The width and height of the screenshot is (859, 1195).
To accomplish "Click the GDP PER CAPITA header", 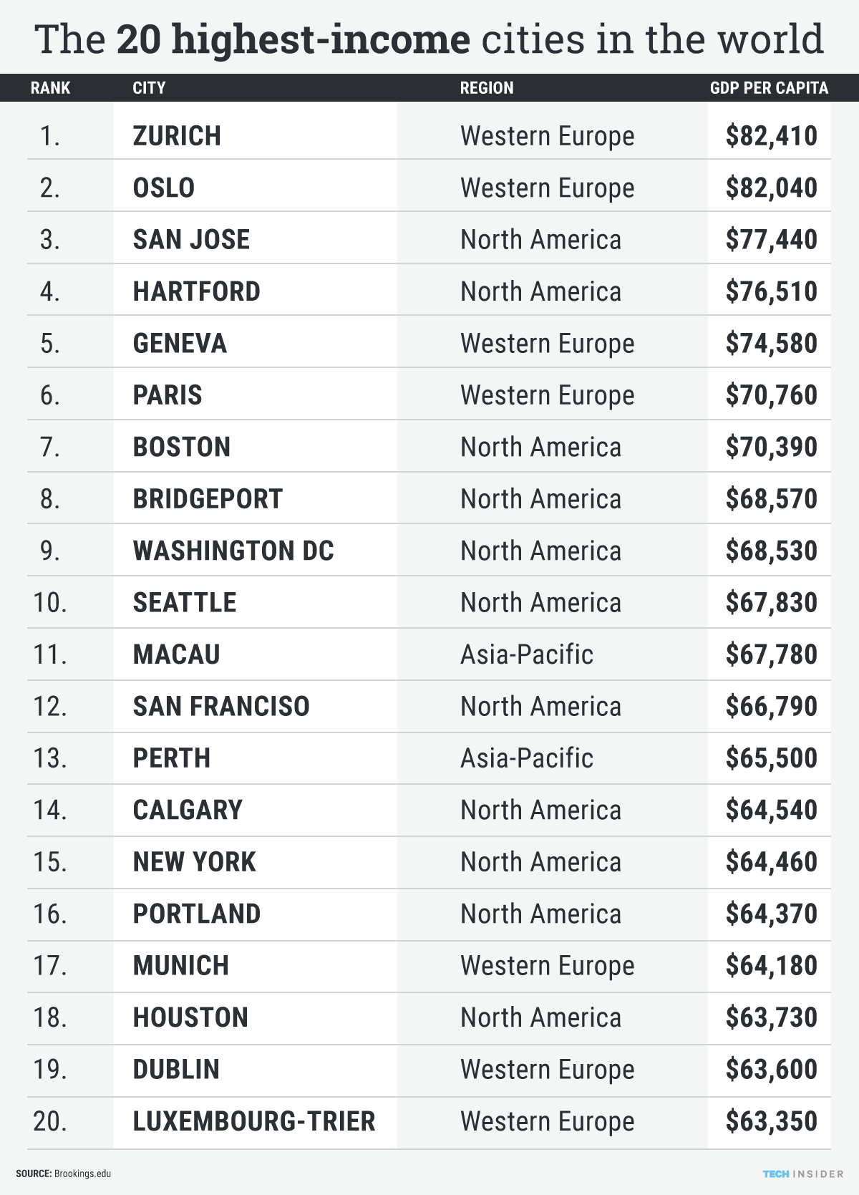I will click(769, 88).
